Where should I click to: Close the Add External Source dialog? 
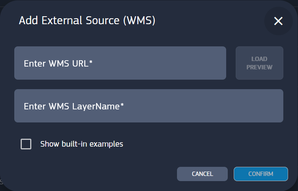(278, 21)
